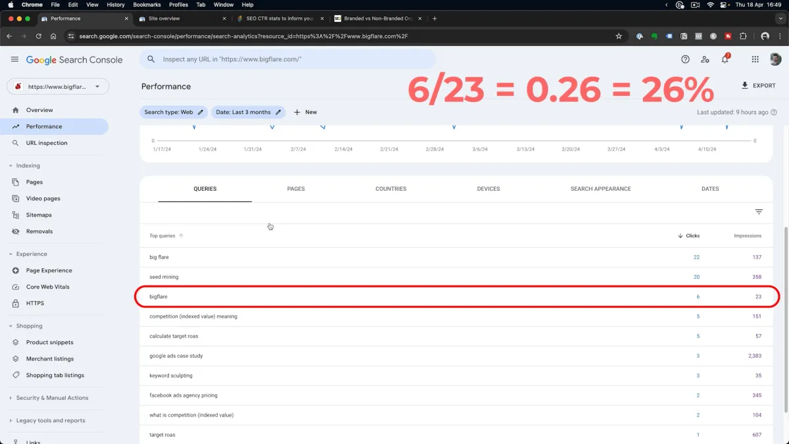Open the Site overview browser tab
Image resolution: width=789 pixels, height=444 pixels.
click(x=182, y=18)
